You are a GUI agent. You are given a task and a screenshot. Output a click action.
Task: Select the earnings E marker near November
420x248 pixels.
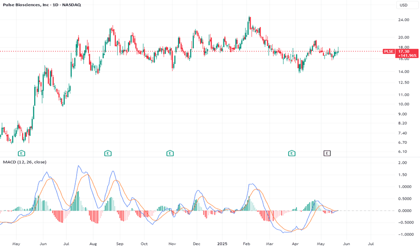coord(170,153)
